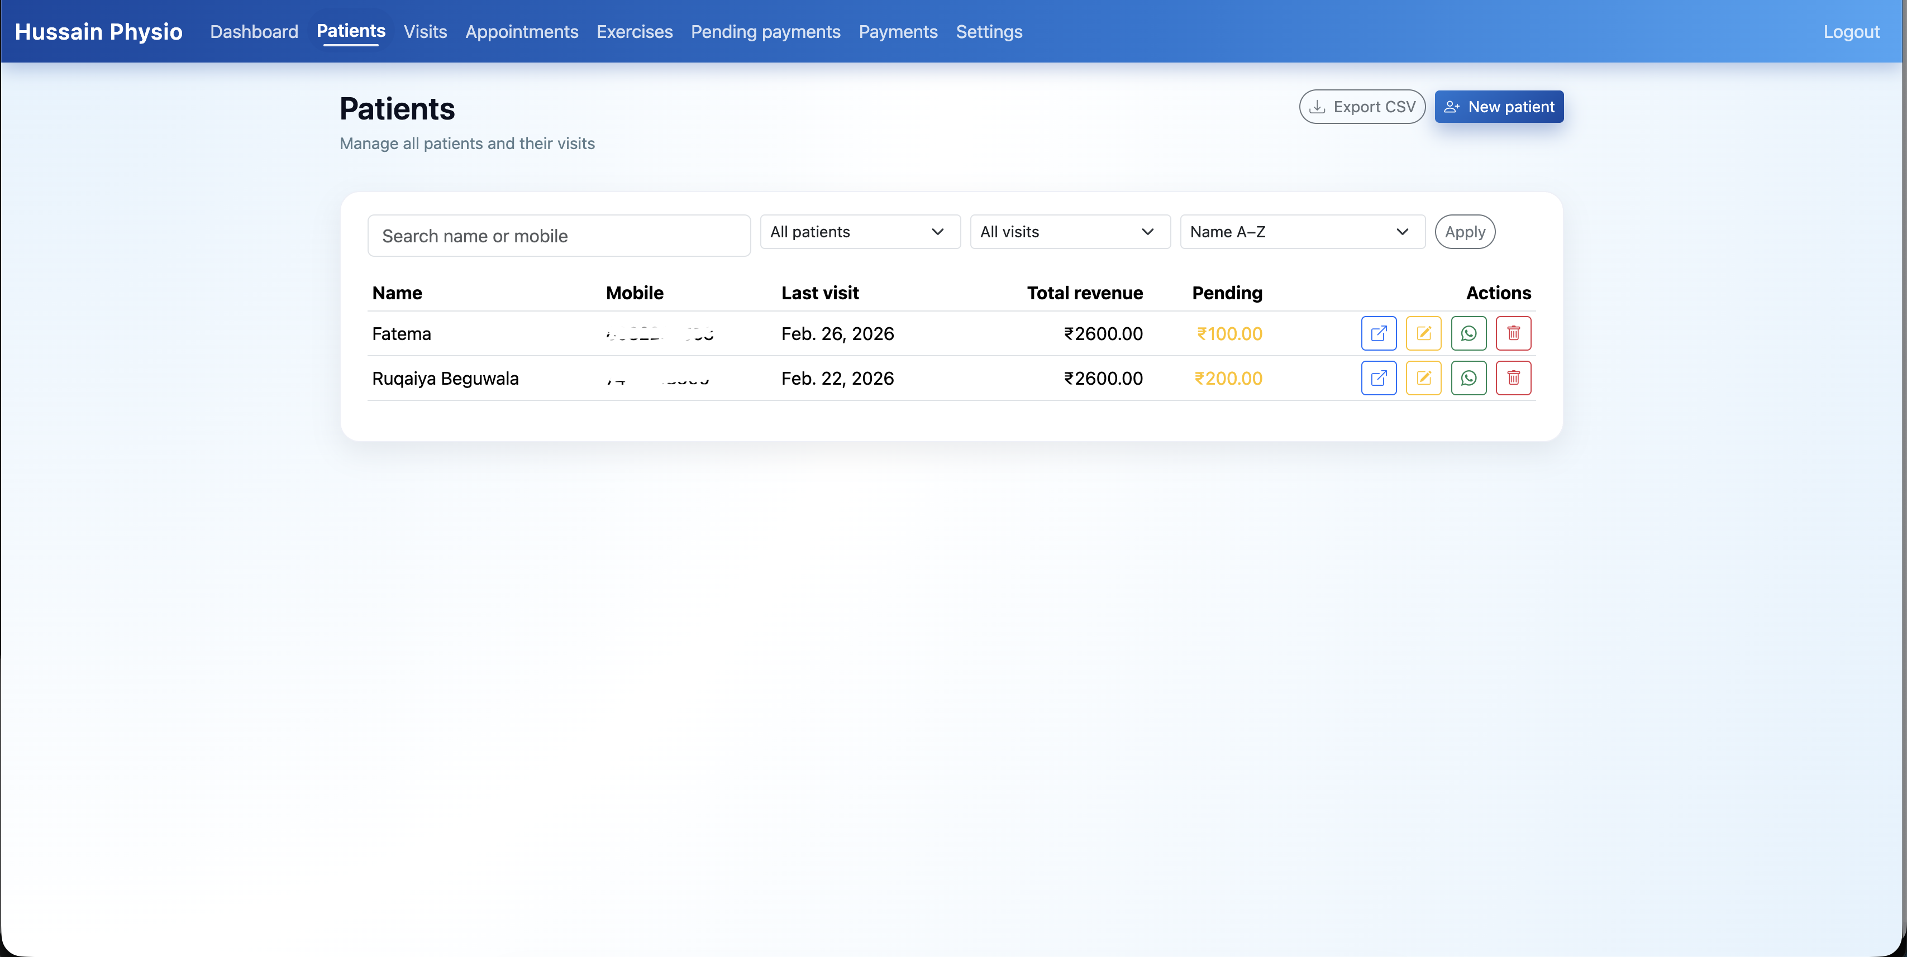The height and width of the screenshot is (957, 1907).
Task: Focus the Search name or mobile field
Action: coord(559,236)
